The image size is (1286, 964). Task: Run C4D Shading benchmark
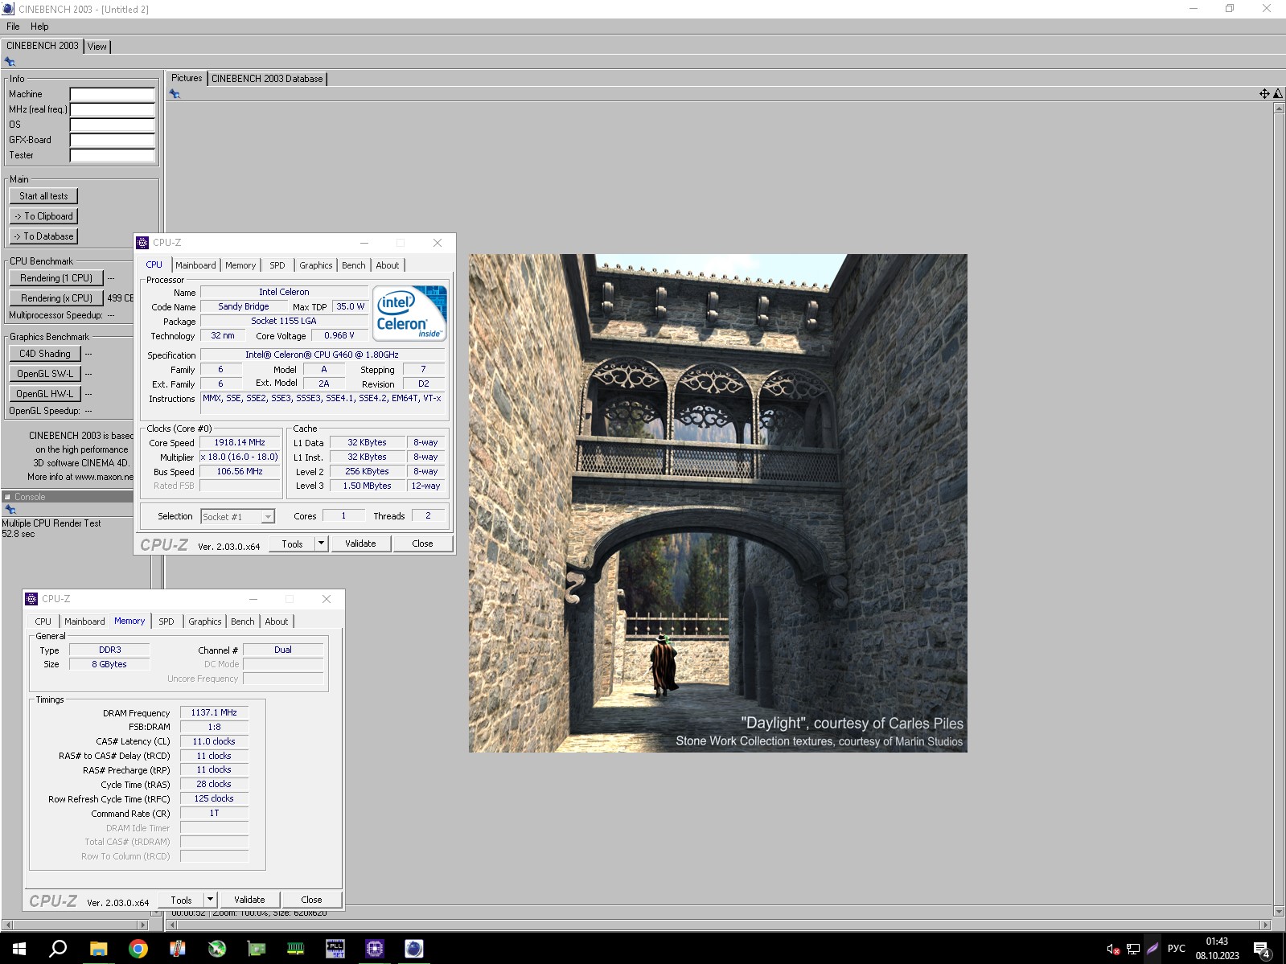[x=45, y=354]
